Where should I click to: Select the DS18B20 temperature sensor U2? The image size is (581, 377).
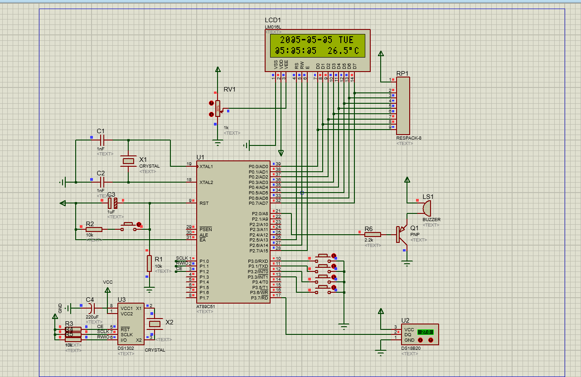(419, 334)
